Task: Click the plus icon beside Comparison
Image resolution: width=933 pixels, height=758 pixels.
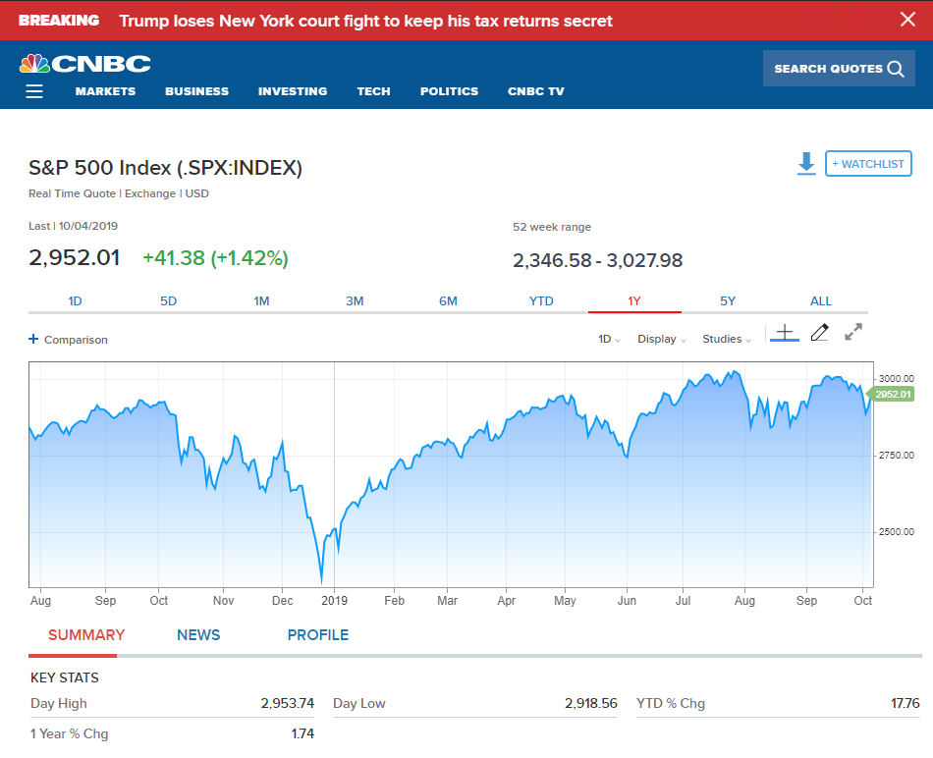Action: [x=33, y=339]
